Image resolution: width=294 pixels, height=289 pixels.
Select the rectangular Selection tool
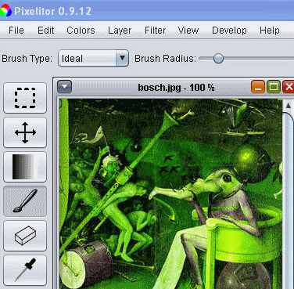click(x=25, y=98)
